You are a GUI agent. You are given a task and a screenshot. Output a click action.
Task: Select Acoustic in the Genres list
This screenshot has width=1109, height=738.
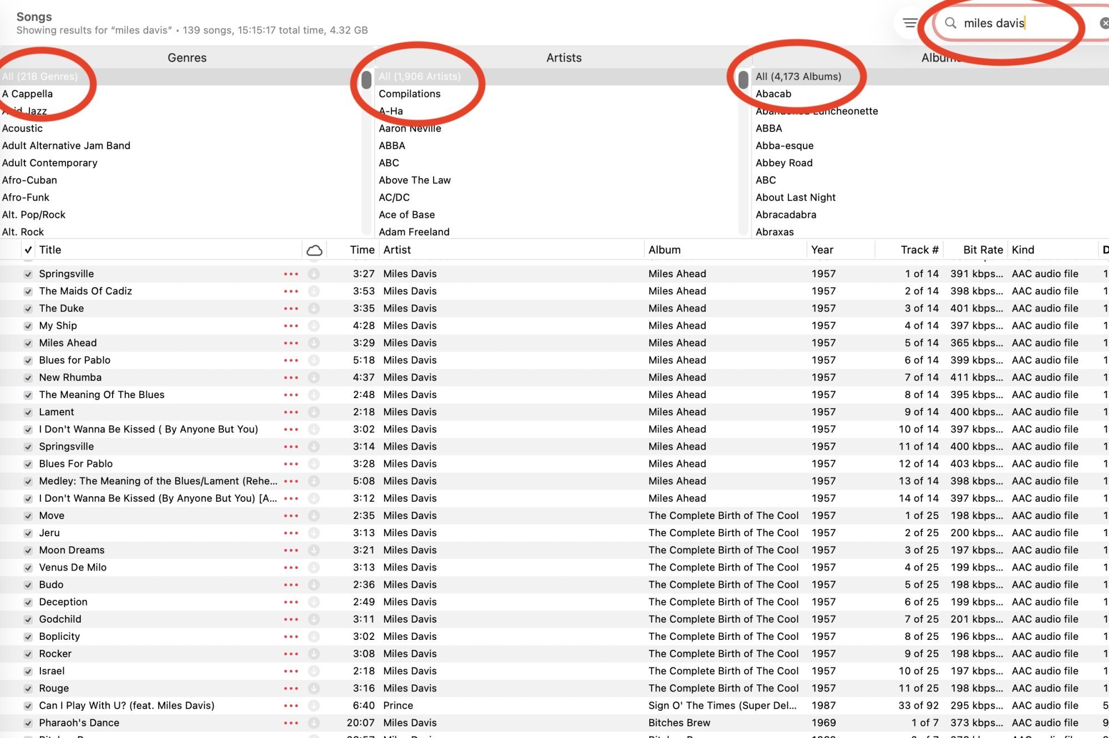tap(22, 128)
